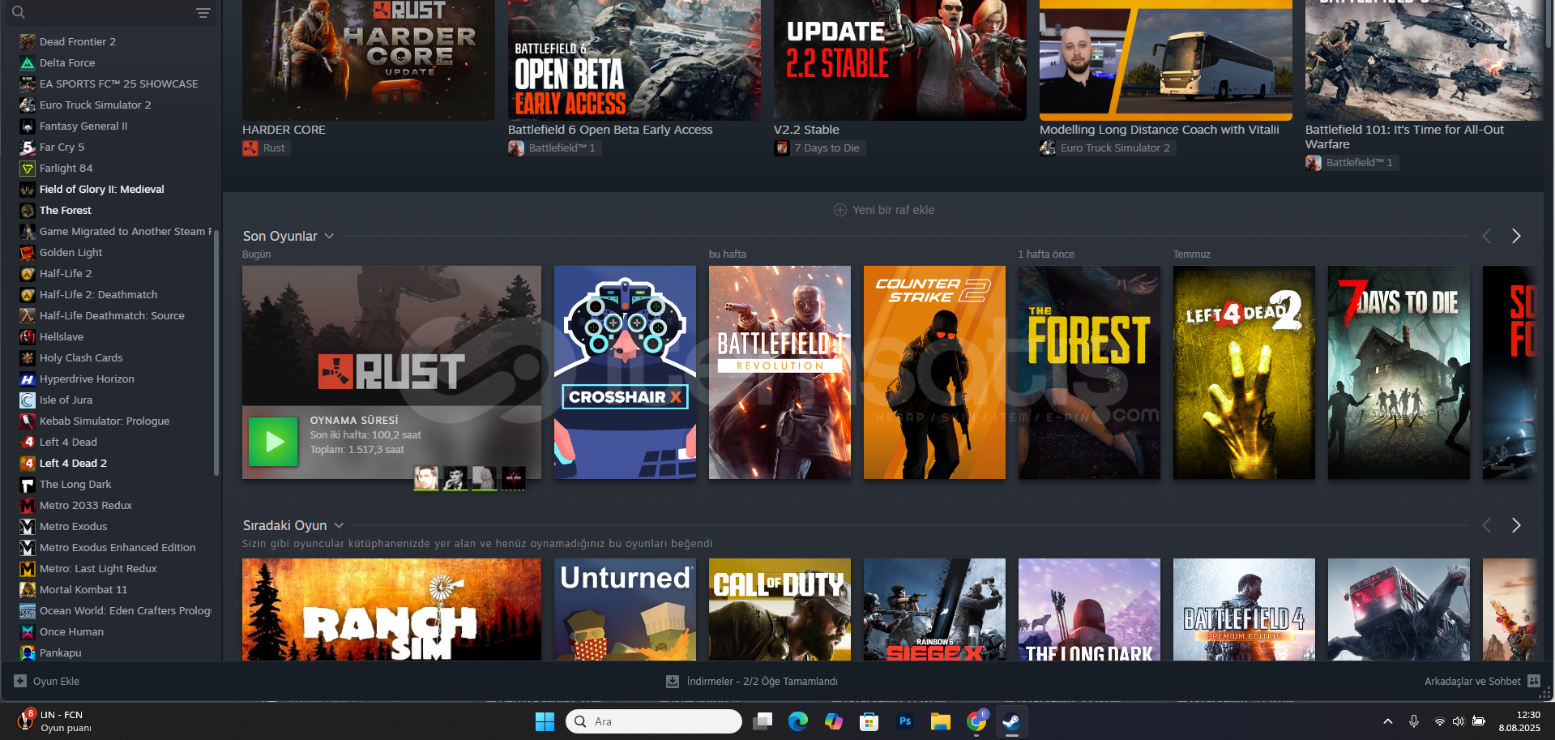1555x740 pixels.
Task: Click the taskbar Ara search box
Action: pyautogui.click(x=654, y=721)
